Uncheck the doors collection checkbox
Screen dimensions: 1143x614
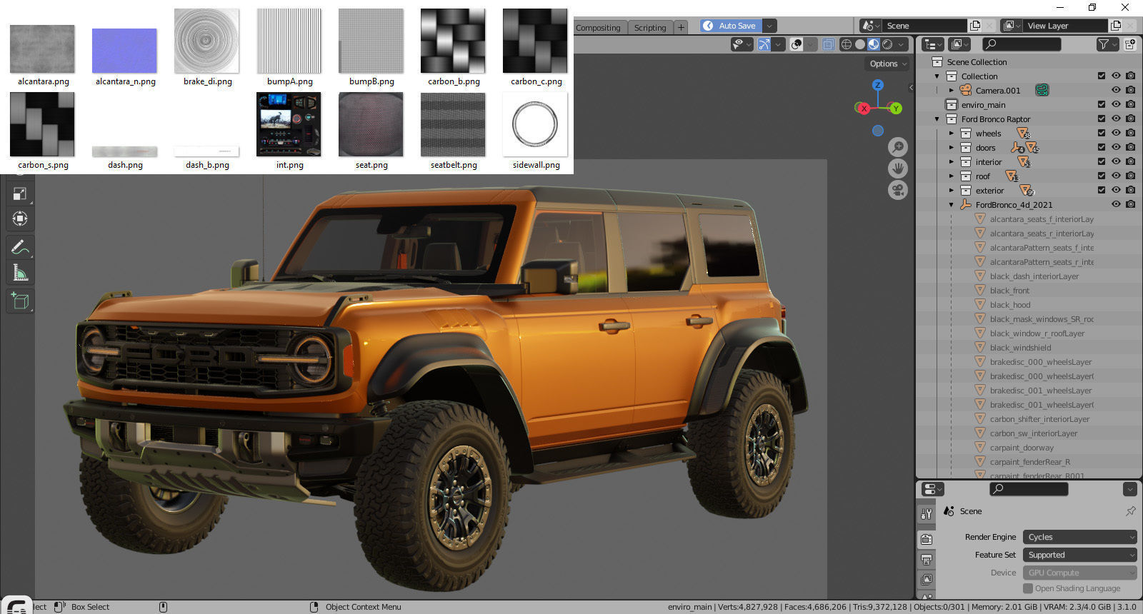click(x=1102, y=147)
